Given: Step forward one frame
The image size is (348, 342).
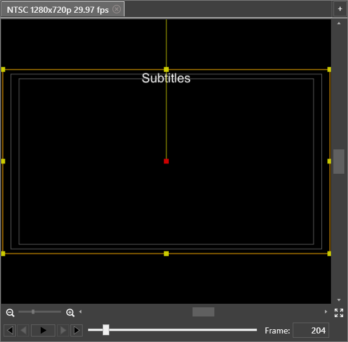Looking at the screenshot, I should coord(63,330).
